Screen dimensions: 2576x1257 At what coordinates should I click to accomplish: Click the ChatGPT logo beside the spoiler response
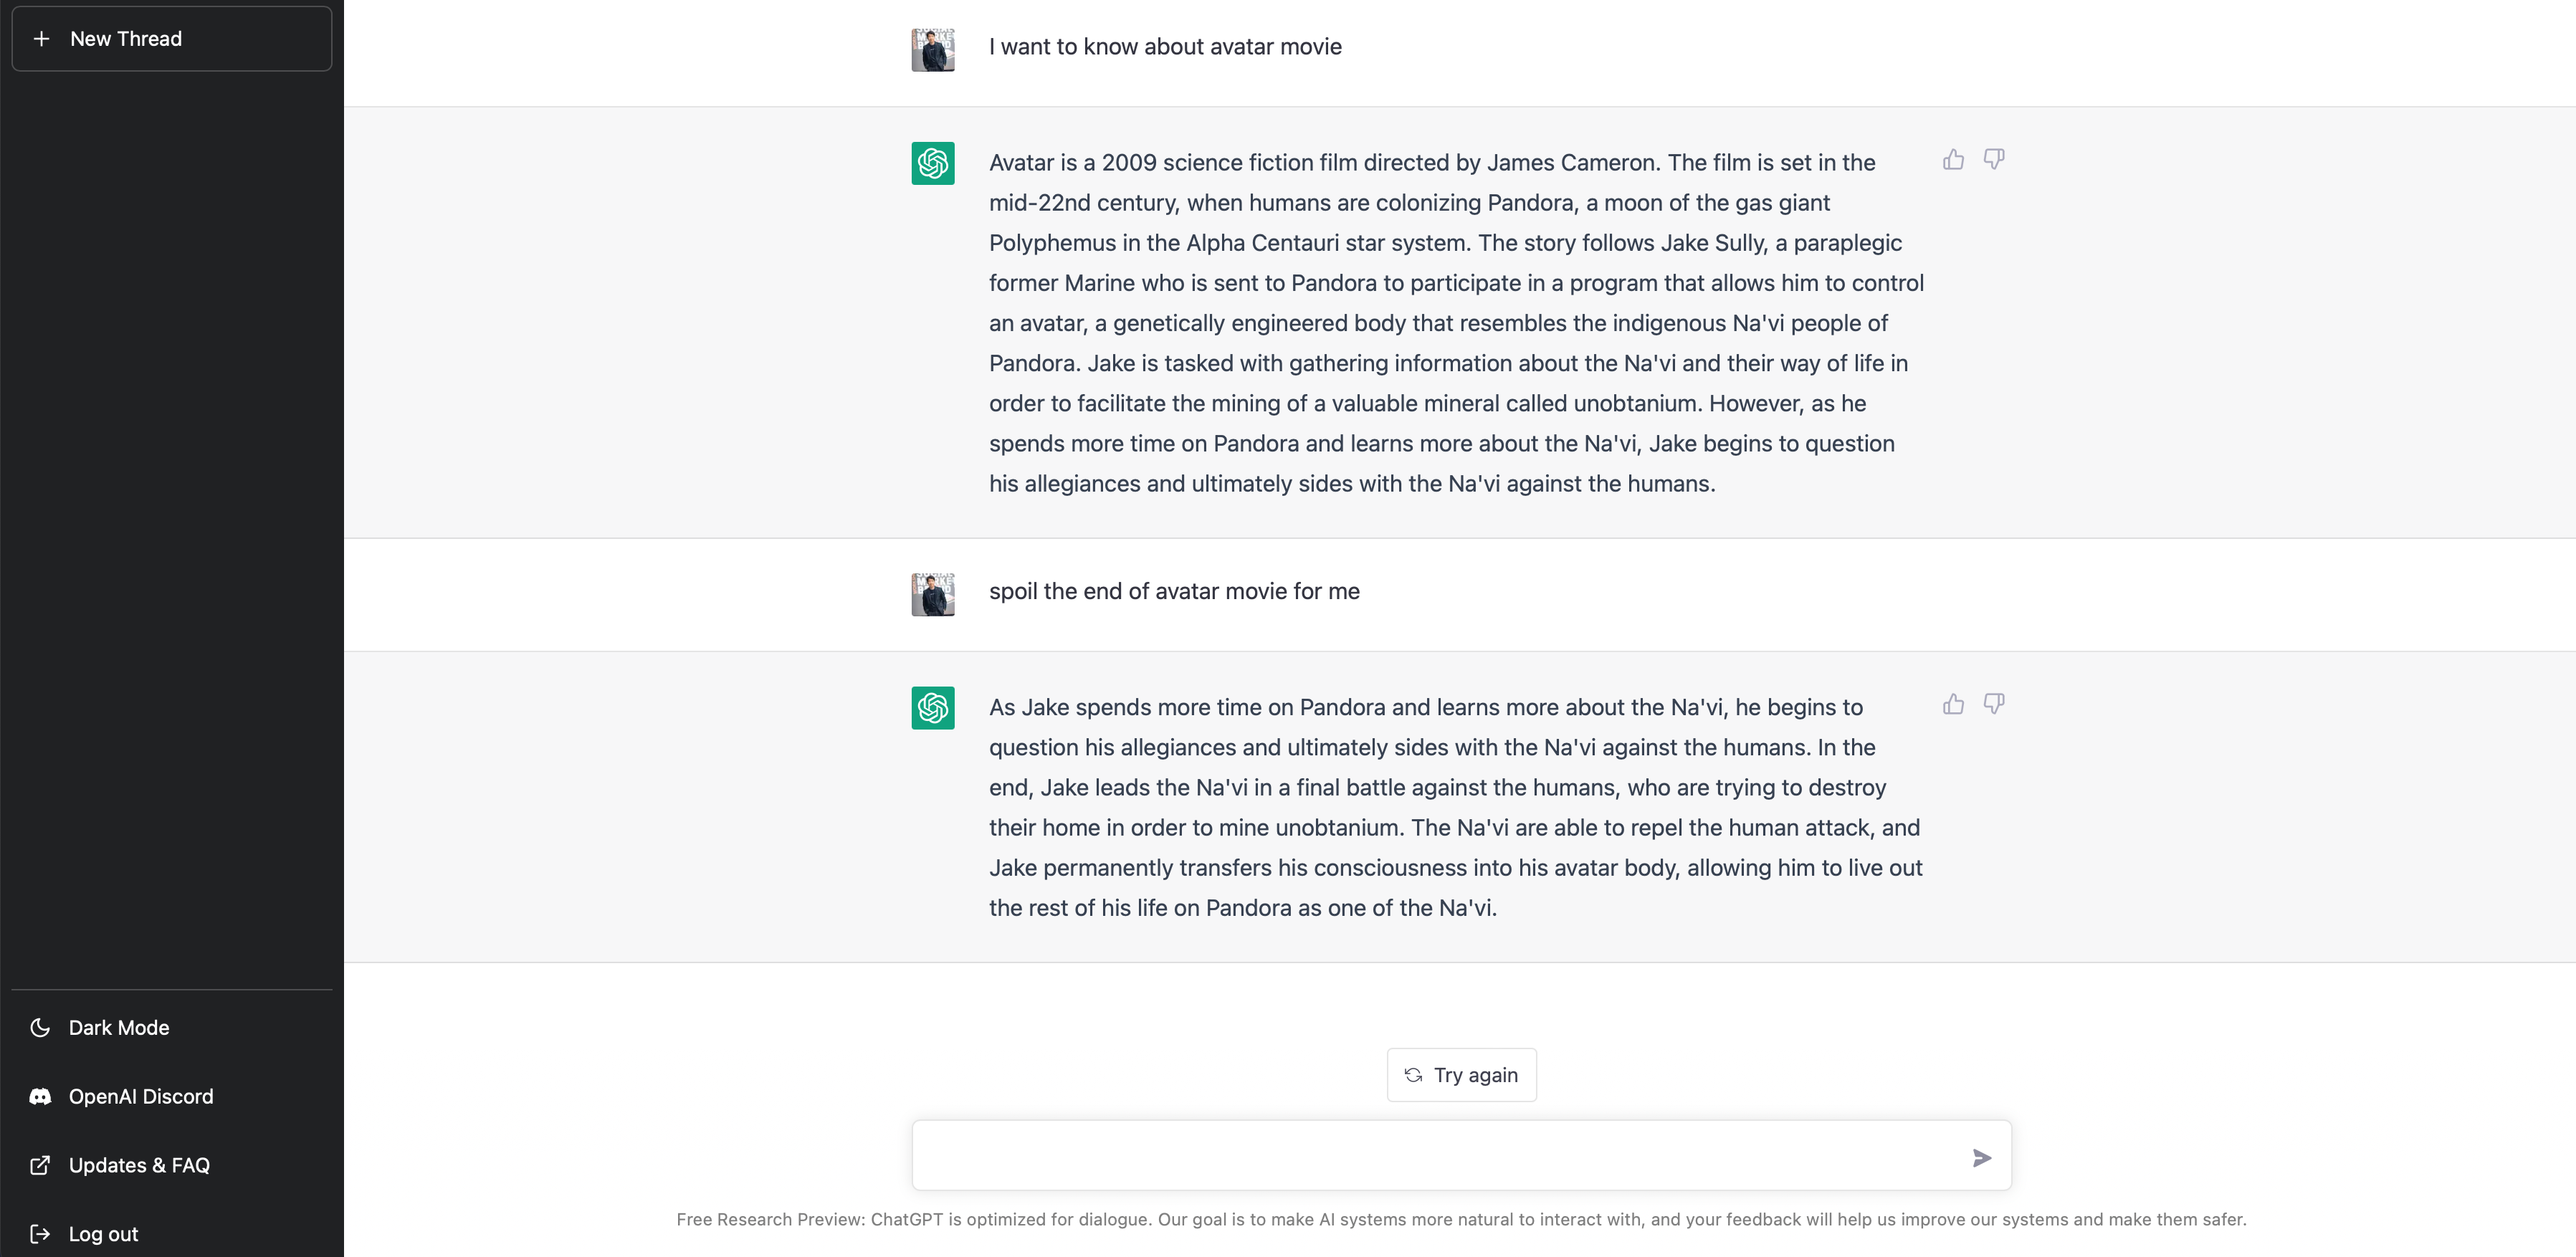[932, 707]
